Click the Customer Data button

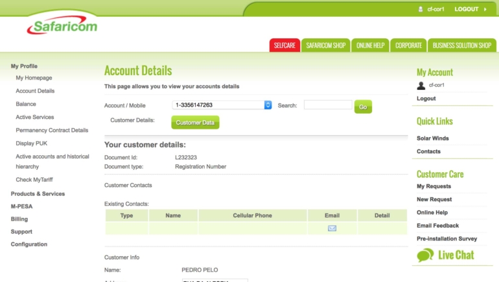pyautogui.click(x=195, y=122)
